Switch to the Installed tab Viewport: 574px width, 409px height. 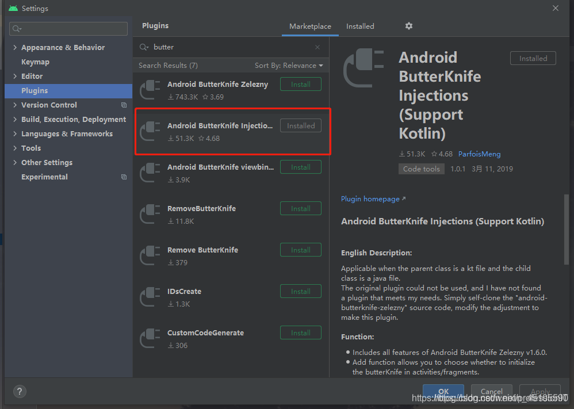[x=360, y=26]
